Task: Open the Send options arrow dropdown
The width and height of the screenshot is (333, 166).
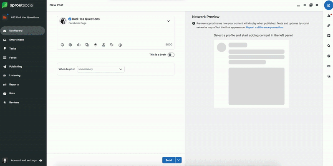Action: point(179,160)
